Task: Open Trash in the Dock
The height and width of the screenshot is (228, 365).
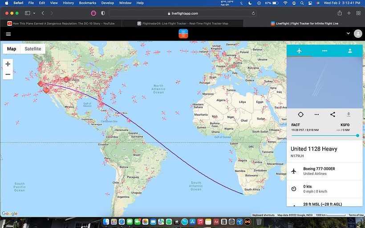Action: (x=259, y=222)
